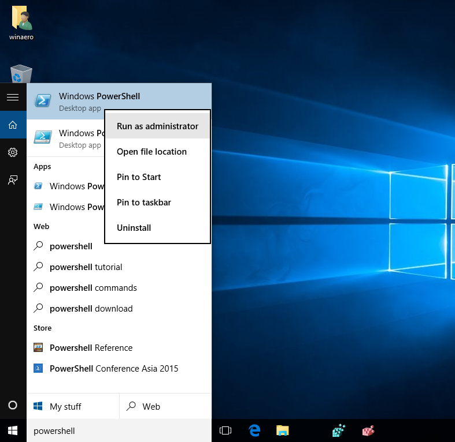Open the red cubes taskbar app
This screenshot has width=455, height=442.
[x=368, y=430]
